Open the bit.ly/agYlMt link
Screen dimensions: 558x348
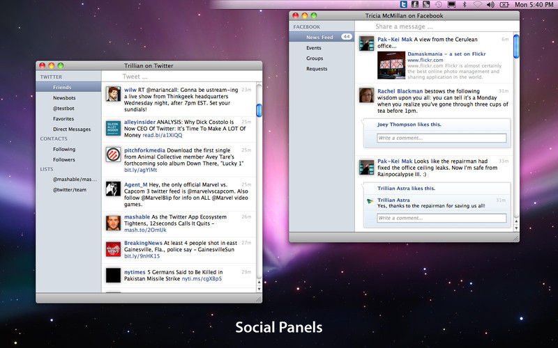click(x=141, y=170)
